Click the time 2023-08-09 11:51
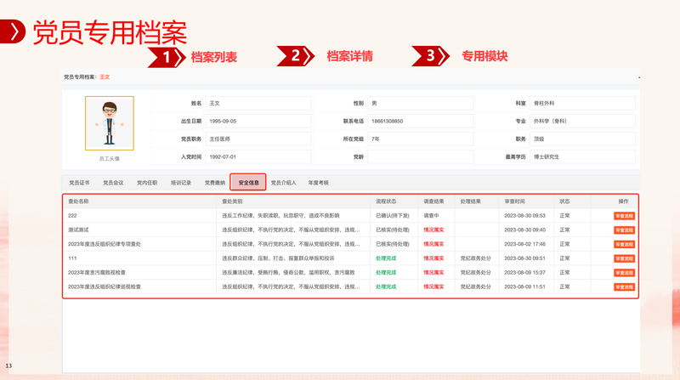The width and height of the screenshot is (680, 380). point(524,286)
